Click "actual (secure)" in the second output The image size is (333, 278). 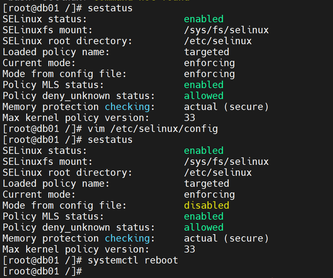coord(226,238)
